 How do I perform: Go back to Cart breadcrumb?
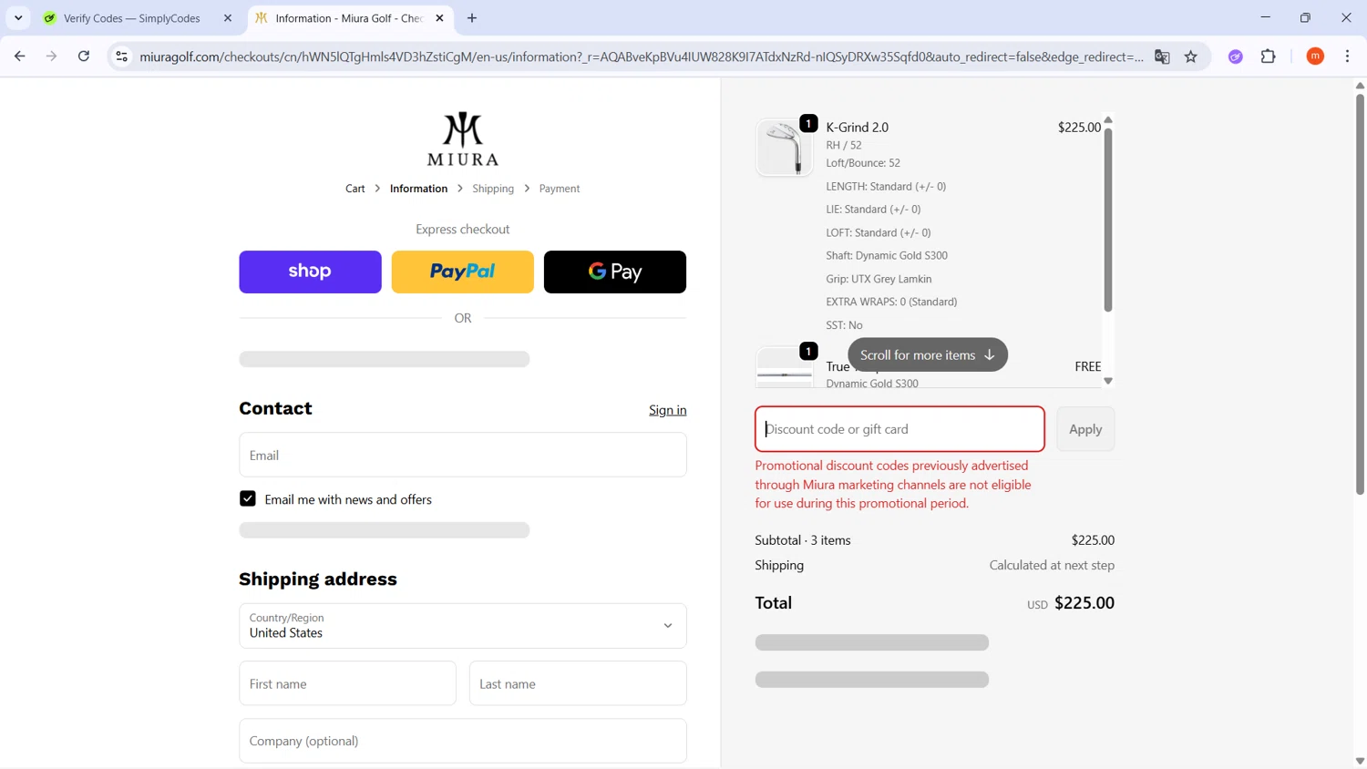(355, 189)
